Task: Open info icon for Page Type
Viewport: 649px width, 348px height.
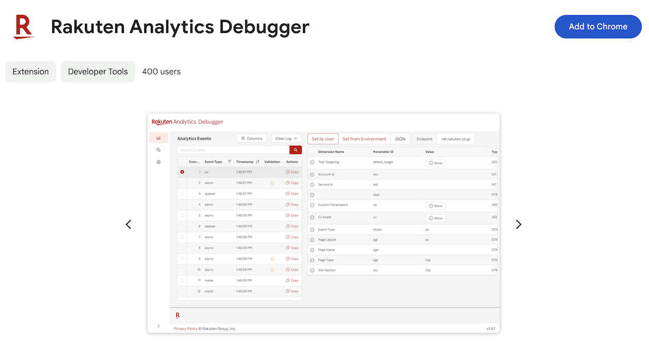Action: (312, 260)
